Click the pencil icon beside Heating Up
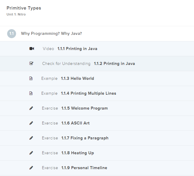Screen dimensions: 194x176 tap(31, 153)
